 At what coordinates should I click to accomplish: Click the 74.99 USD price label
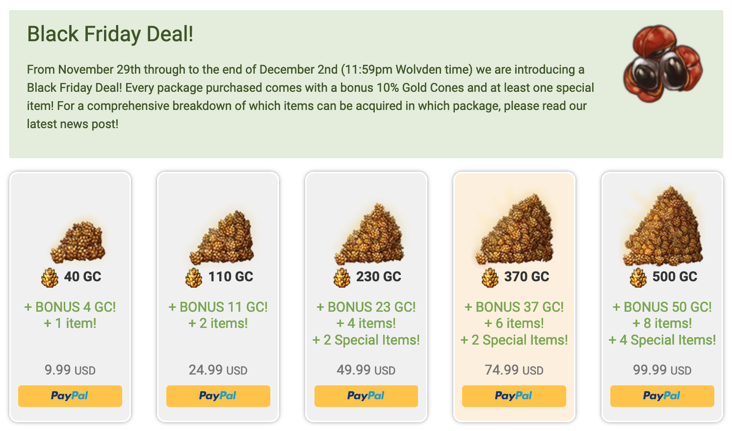[x=514, y=370]
